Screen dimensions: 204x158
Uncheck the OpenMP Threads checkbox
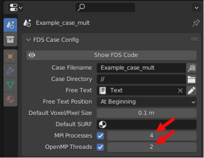point(100,147)
